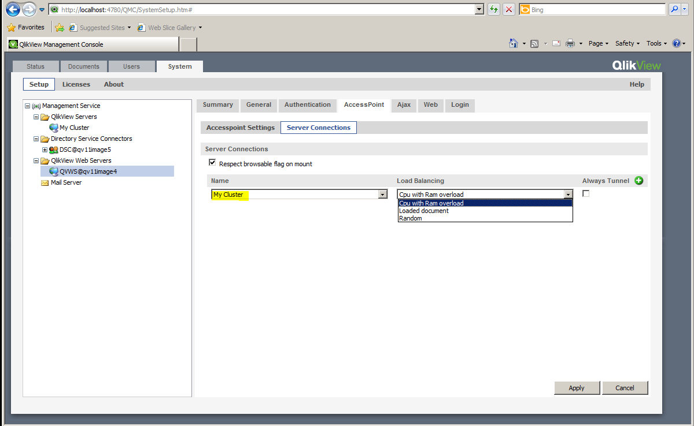694x426 pixels.
Task: Open the Name dropdown showing My Cluster
Action: point(382,194)
